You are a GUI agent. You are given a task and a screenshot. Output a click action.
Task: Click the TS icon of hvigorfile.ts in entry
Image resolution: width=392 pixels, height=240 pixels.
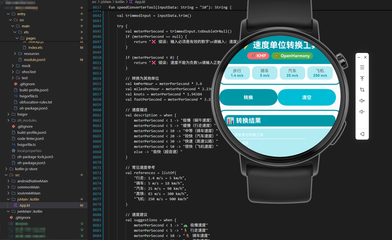click(x=16, y=96)
